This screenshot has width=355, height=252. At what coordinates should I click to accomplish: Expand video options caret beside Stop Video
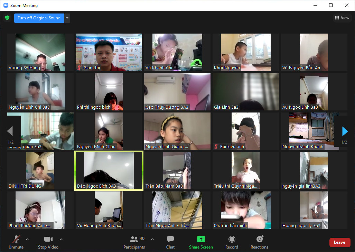click(x=61, y=239)
